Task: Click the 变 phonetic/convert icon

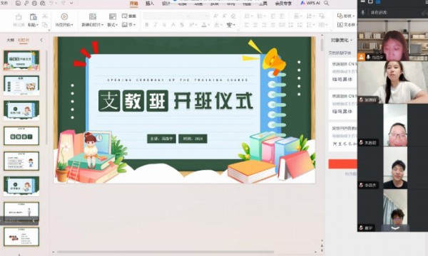Action: [x=229, y=25]
